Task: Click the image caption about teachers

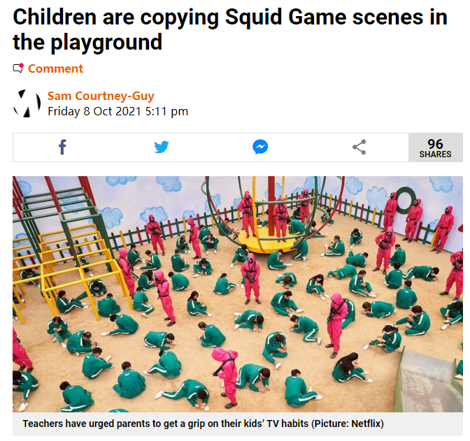Action: click(204, 424)
